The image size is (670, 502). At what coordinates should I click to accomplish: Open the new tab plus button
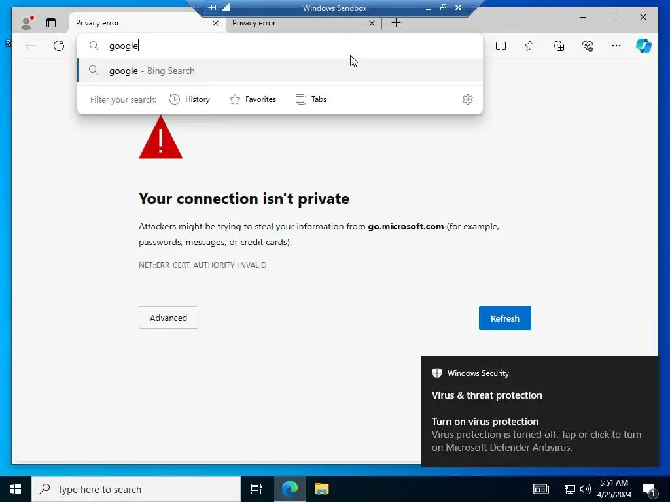(x=396, y=23)
